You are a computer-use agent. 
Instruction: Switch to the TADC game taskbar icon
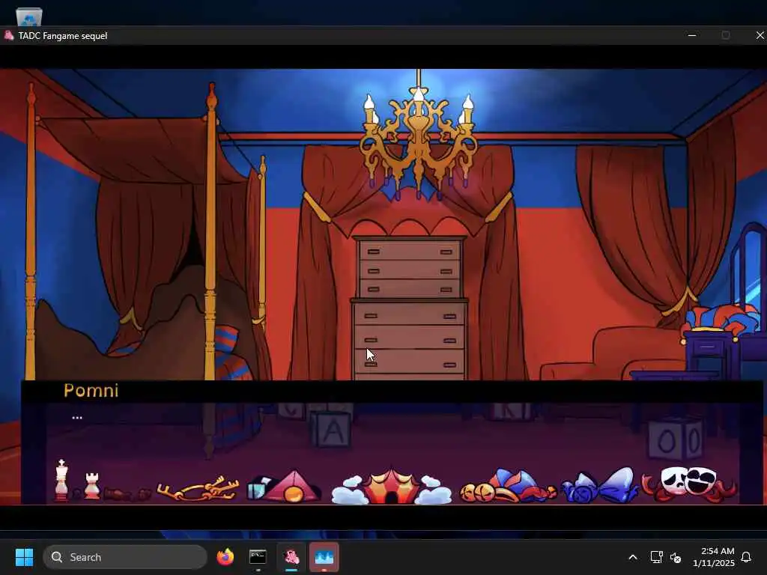point(291,557)
